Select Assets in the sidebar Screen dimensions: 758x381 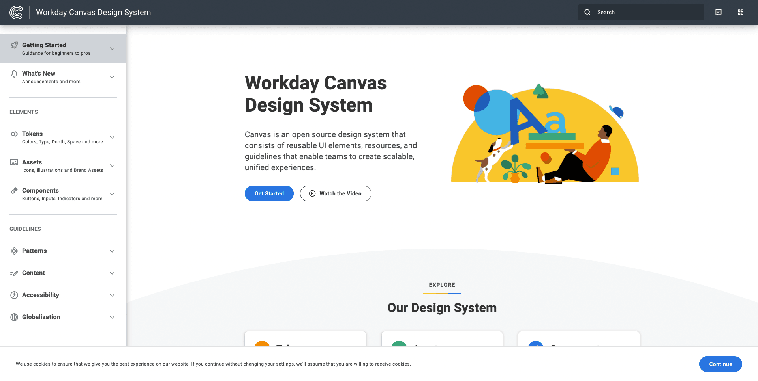tap(63, 165)
